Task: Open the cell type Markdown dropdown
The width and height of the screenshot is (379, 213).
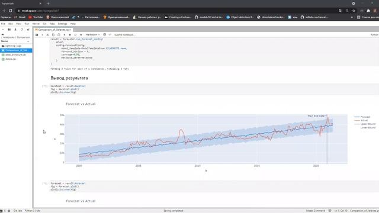Action: click(92, 35)
